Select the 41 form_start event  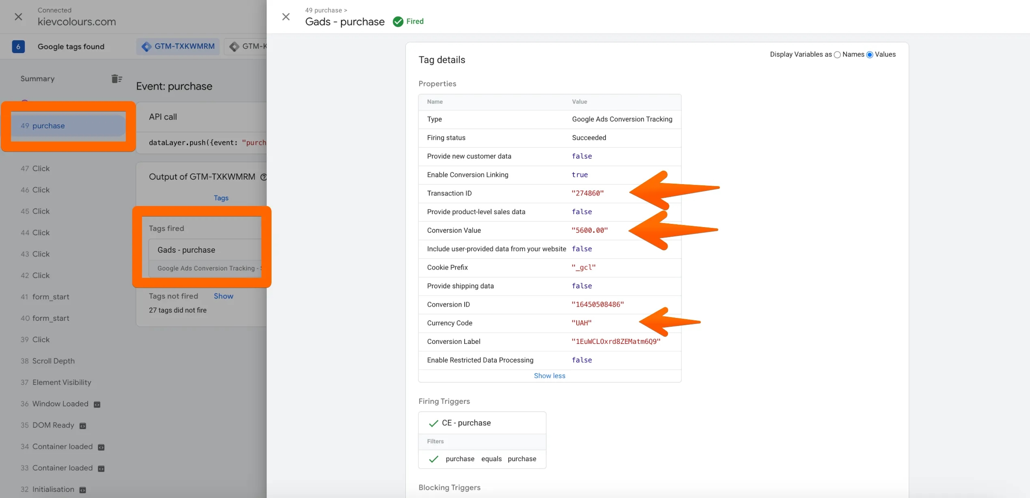pos(45,297)
